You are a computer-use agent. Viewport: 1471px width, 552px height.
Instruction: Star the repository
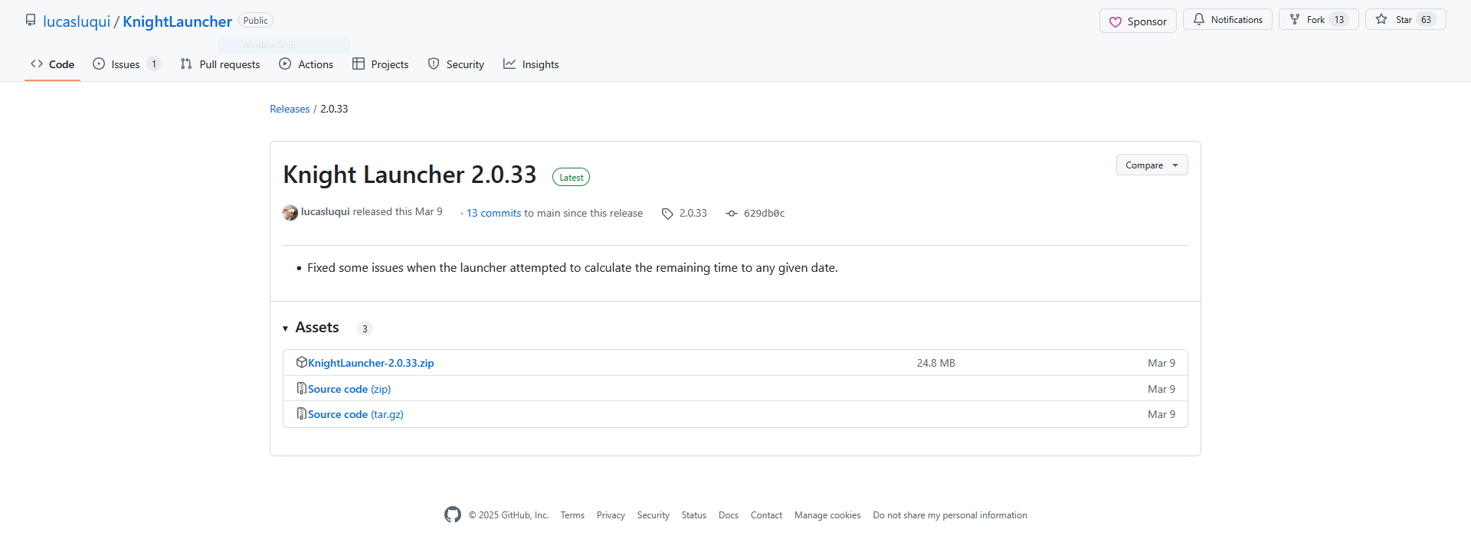tap(1405, 19)
